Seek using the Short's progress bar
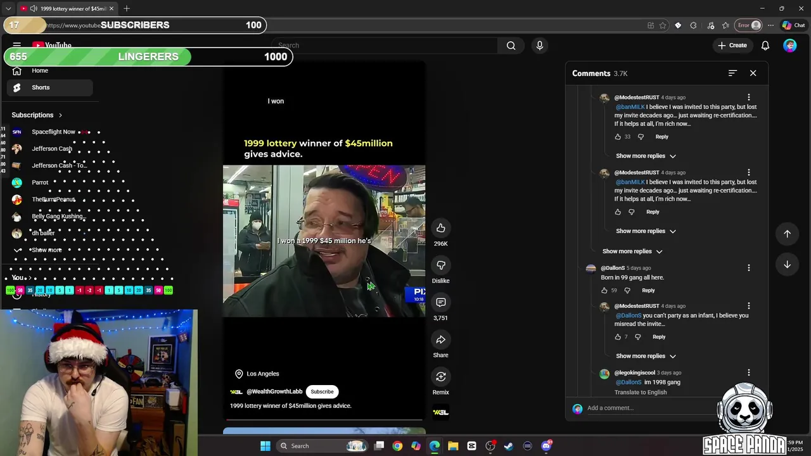The width and height of the screenshot is (811, 456). pos(324,419)
